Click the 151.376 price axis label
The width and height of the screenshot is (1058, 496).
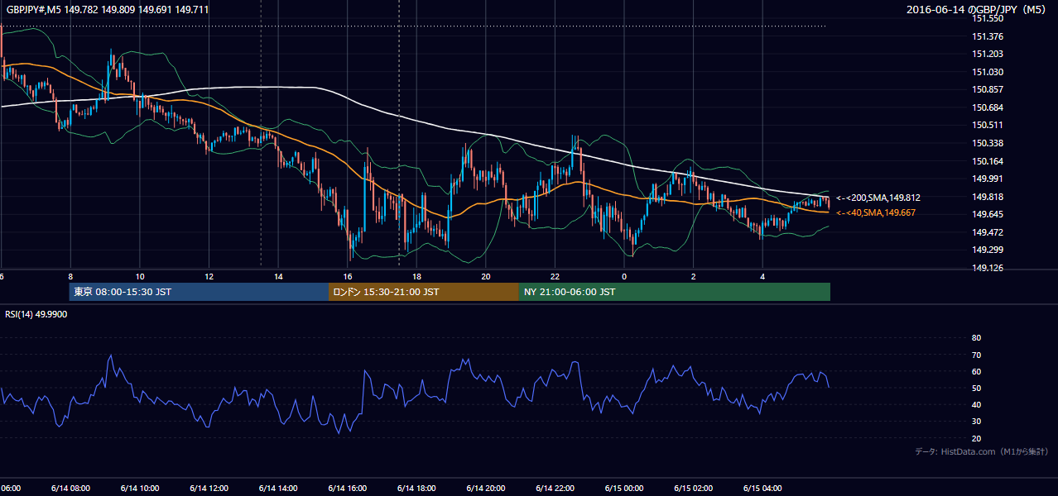[988, 36]
